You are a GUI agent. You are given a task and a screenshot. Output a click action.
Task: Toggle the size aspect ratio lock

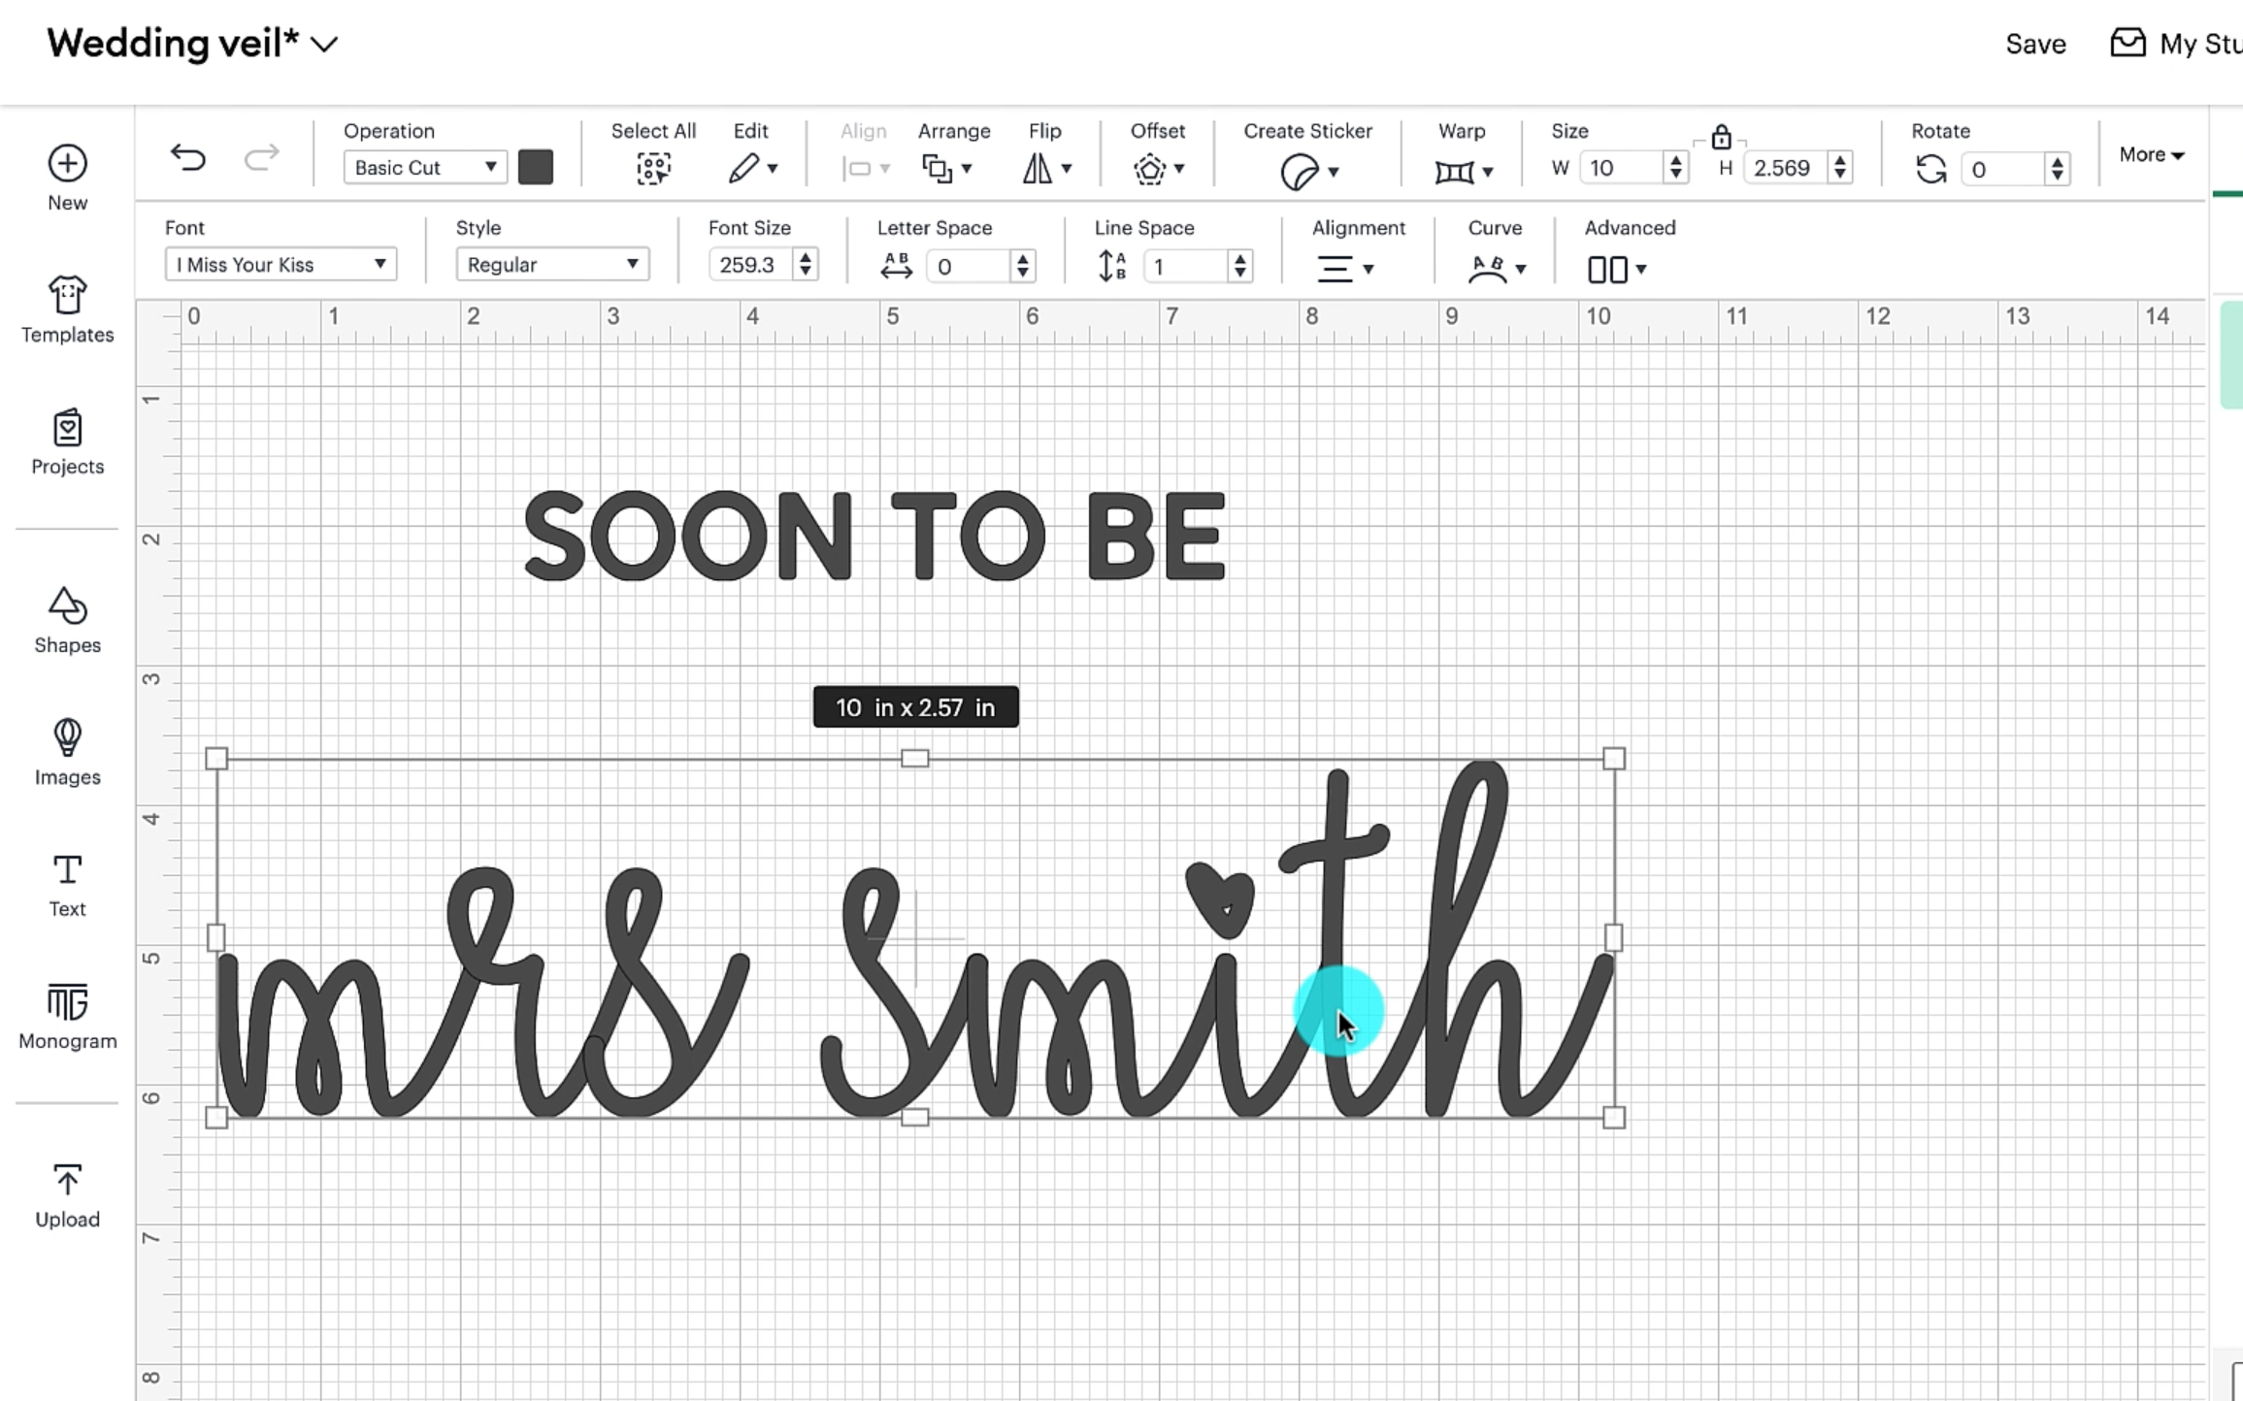coord(1721,138)
